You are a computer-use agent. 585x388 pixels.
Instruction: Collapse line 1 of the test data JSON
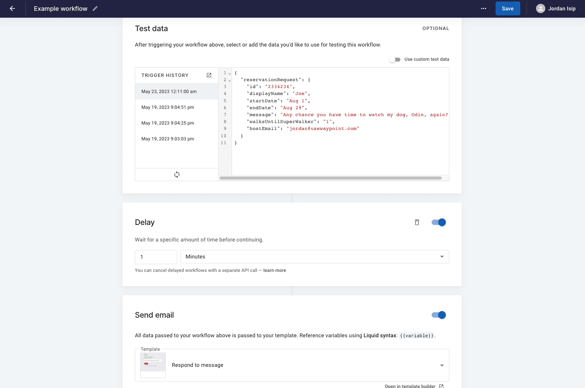(x=229, y=73)
